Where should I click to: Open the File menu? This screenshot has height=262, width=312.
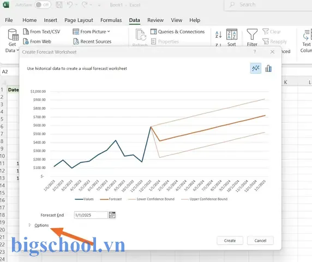tap(9, 20)
